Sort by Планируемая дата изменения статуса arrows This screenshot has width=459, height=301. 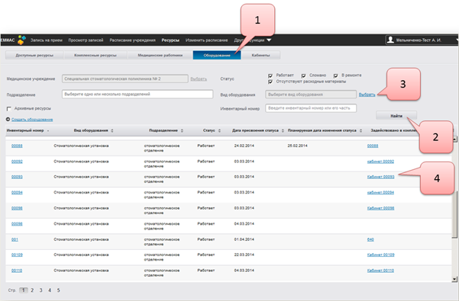point(360,131)
